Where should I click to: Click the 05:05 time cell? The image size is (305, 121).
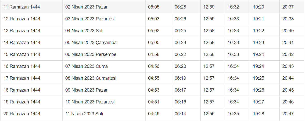[154, 7]
